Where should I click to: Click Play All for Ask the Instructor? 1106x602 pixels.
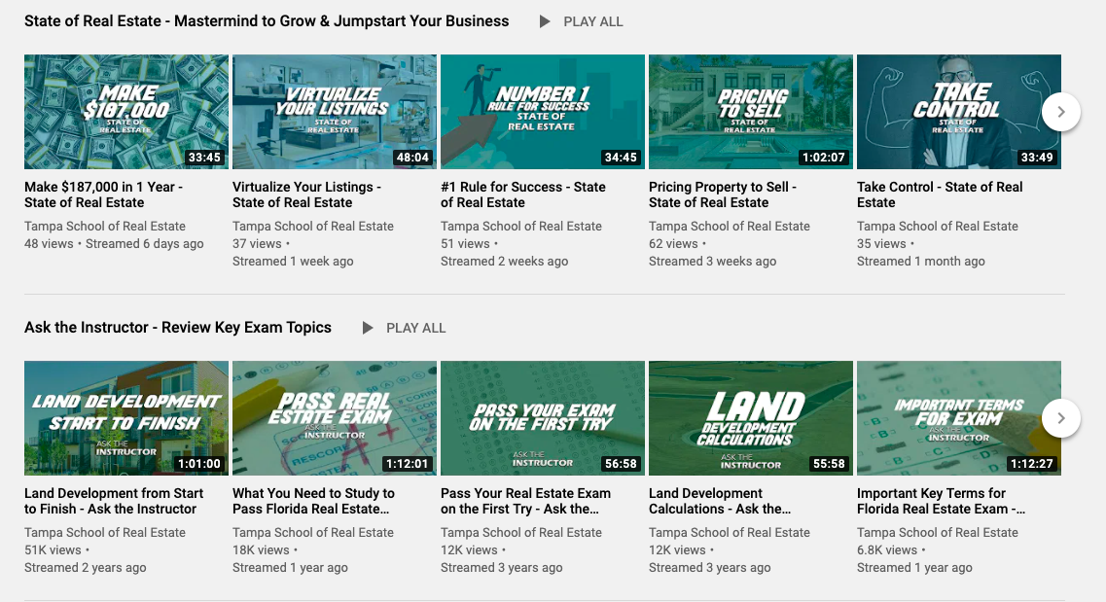(405, 328)
